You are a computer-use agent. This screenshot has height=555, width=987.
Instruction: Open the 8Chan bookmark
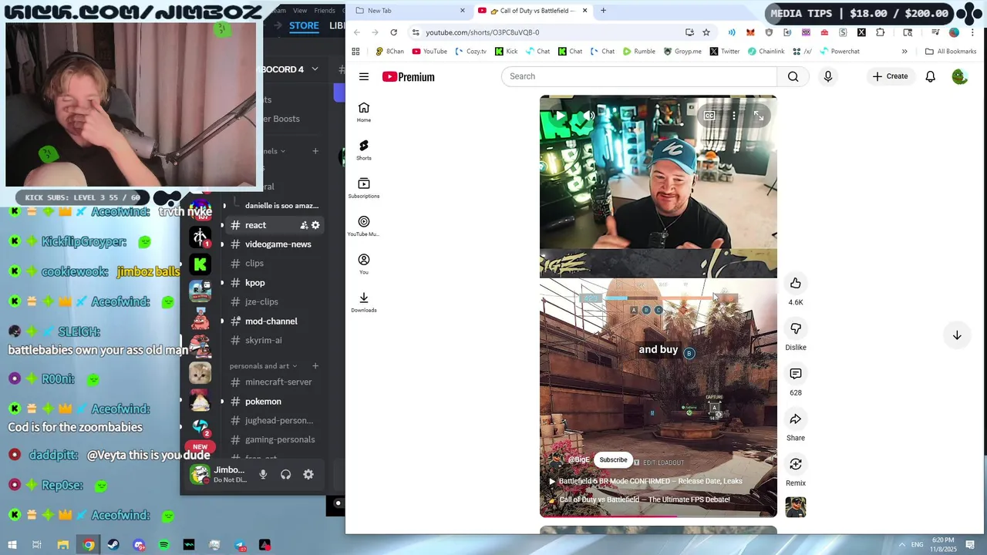389,52
